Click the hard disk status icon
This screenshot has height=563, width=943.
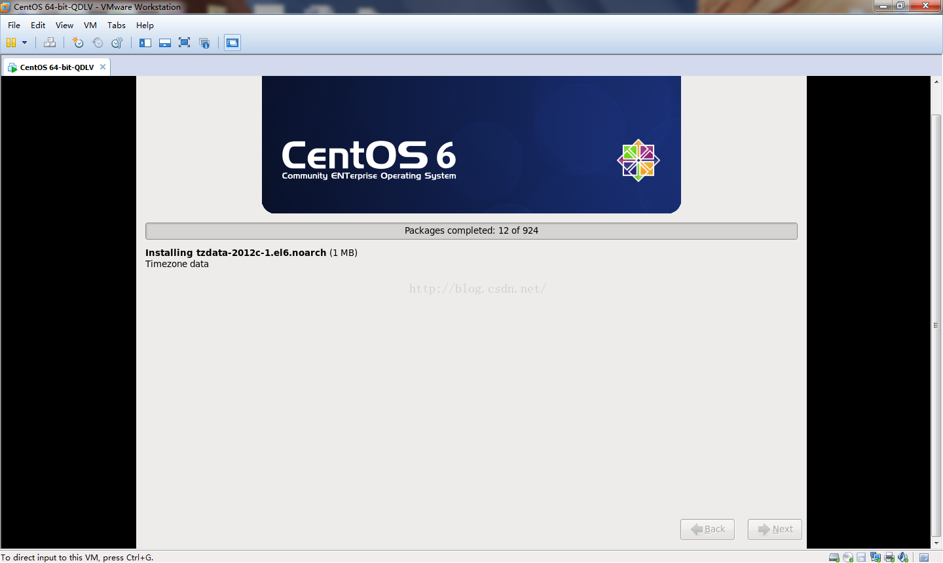point(834,557)
